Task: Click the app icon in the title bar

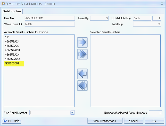Action: 3,4
